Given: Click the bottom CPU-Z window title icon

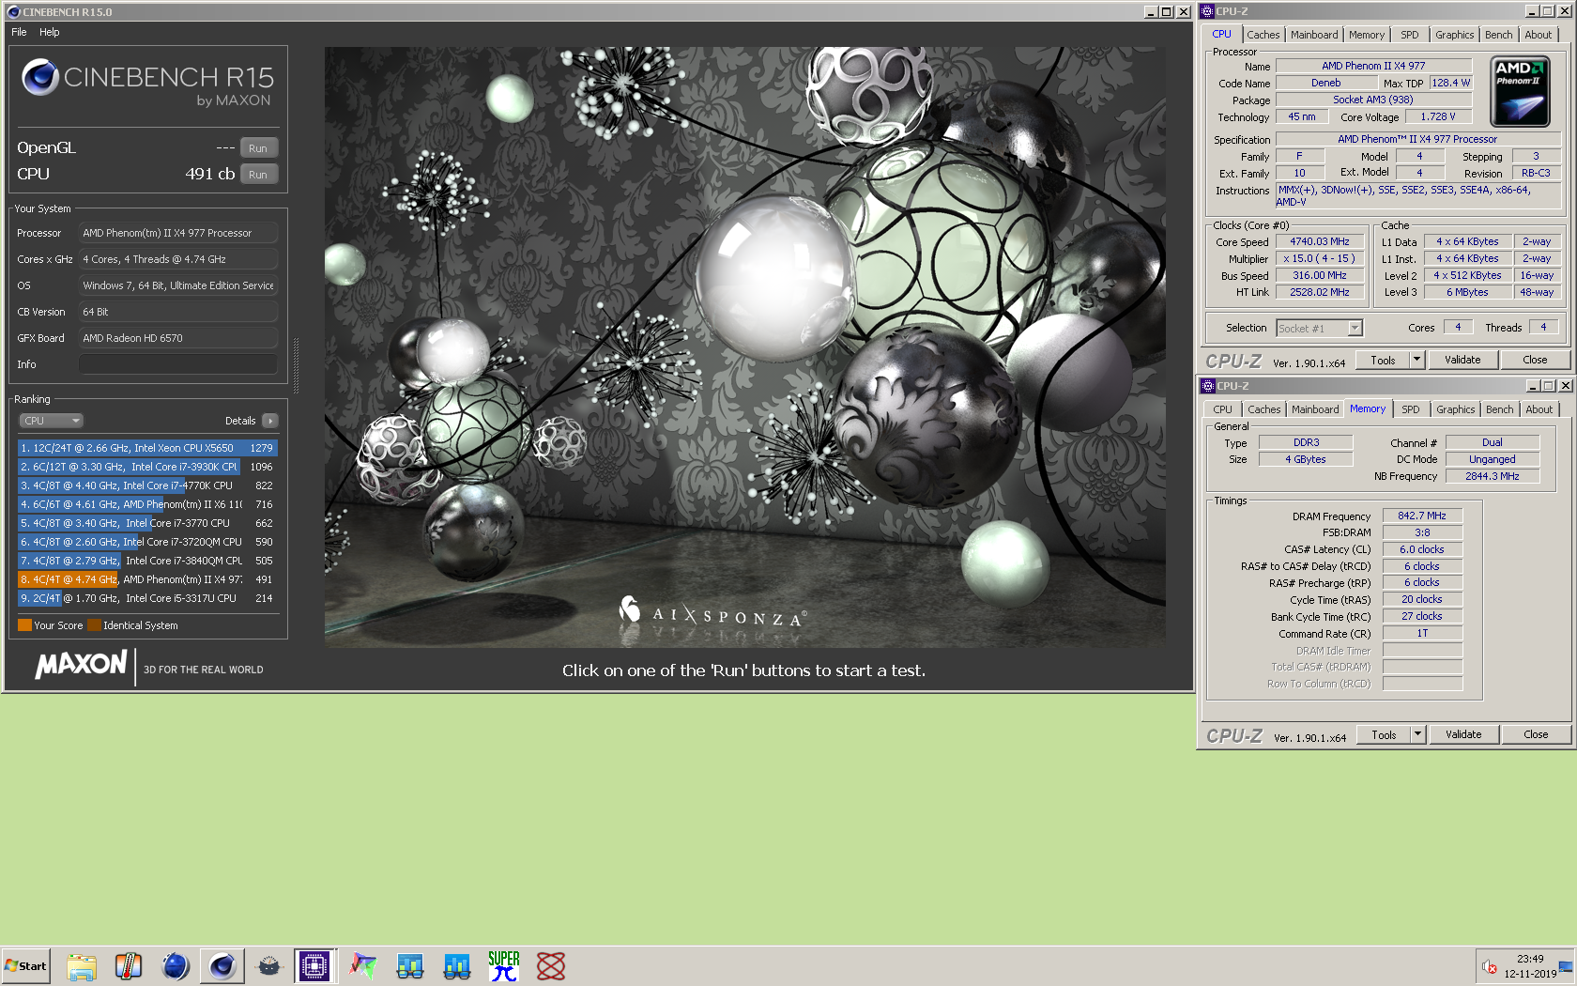Looking at the screenshot, I should click(1209, 386).
